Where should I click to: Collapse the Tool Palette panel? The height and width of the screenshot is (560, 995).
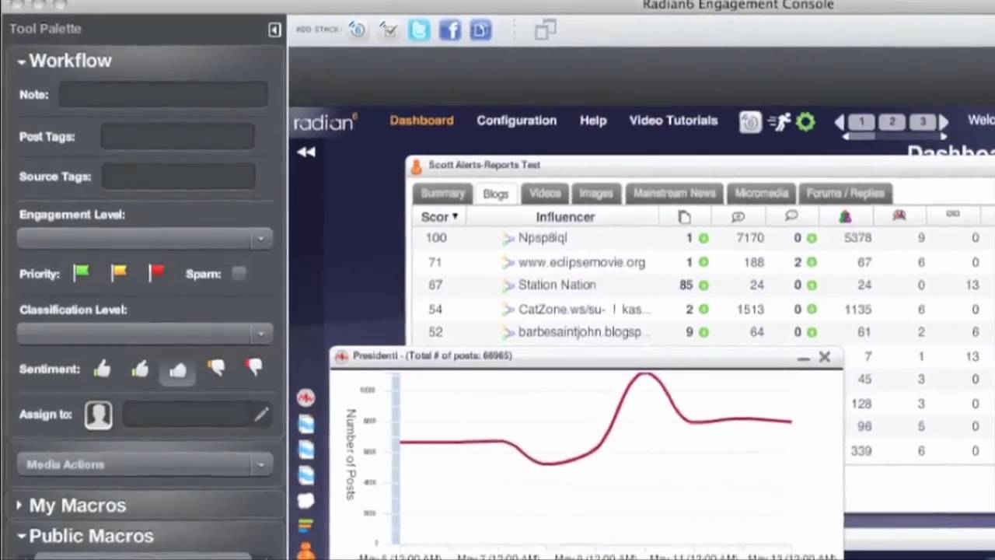(274, 30)
